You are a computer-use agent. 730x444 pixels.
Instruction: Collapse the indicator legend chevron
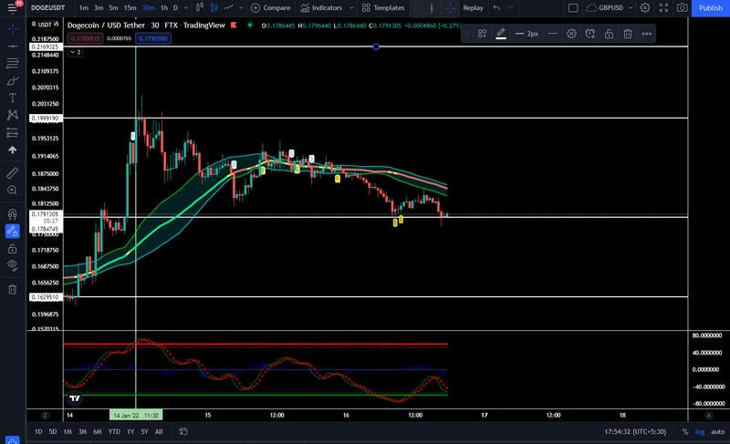(x=75, y=52)
